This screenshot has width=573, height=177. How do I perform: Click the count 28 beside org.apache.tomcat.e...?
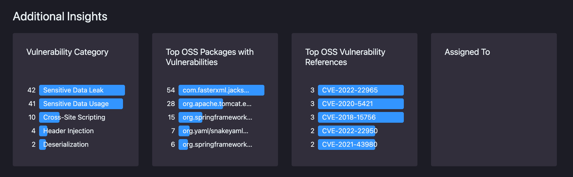[171, 104]
